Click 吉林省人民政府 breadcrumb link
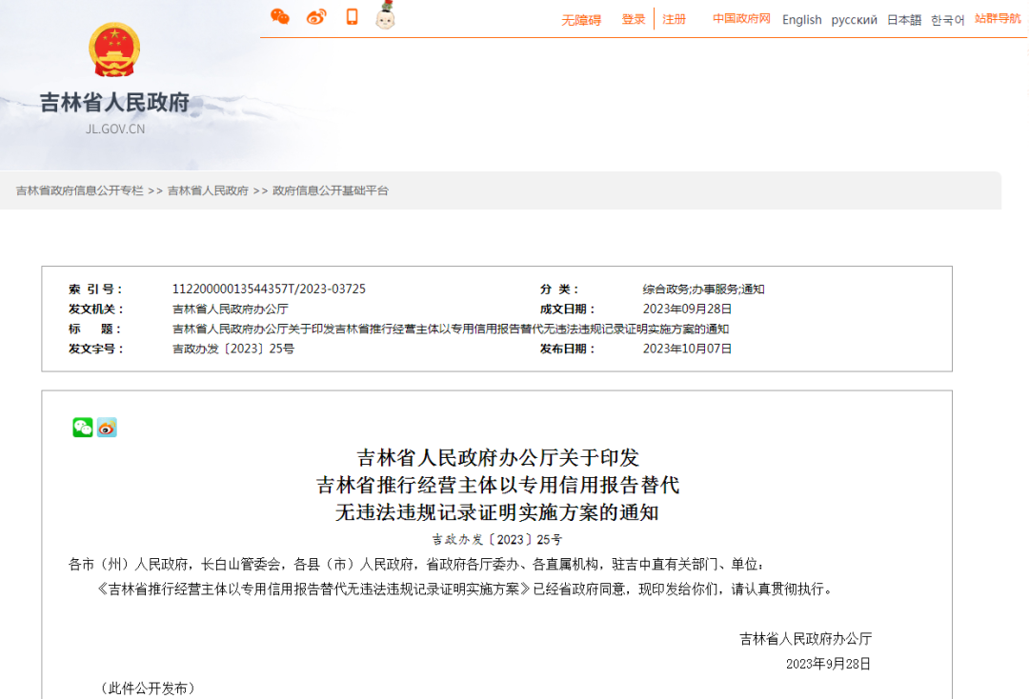This screenshot has height=699, width=1029. (x=208, y=190)
